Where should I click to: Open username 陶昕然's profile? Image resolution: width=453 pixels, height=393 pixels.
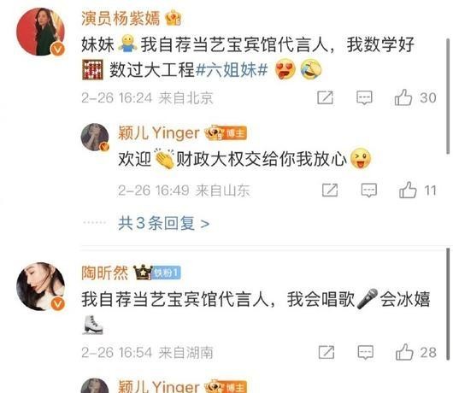(x=104, y=273)
